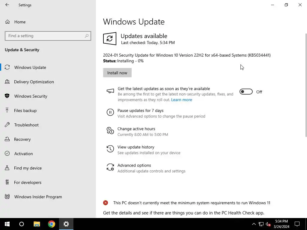Viewport: 307px width, 230px height.
Task: Click the Recovery icon in sidebar
Action: click(7, 139)
